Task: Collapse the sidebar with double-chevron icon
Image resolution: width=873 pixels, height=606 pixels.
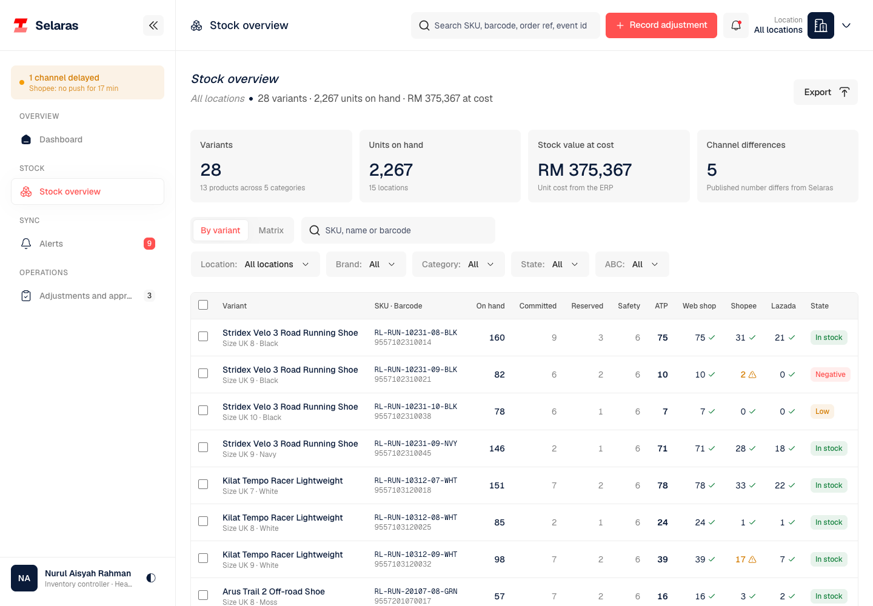Action: [x=153, y=25]
